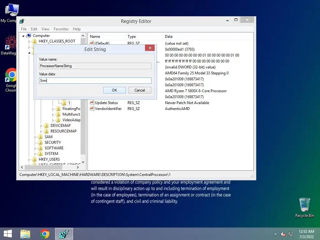
Task: Click tree horizontal scroll right arrow
Action: [x=78, y=167]
